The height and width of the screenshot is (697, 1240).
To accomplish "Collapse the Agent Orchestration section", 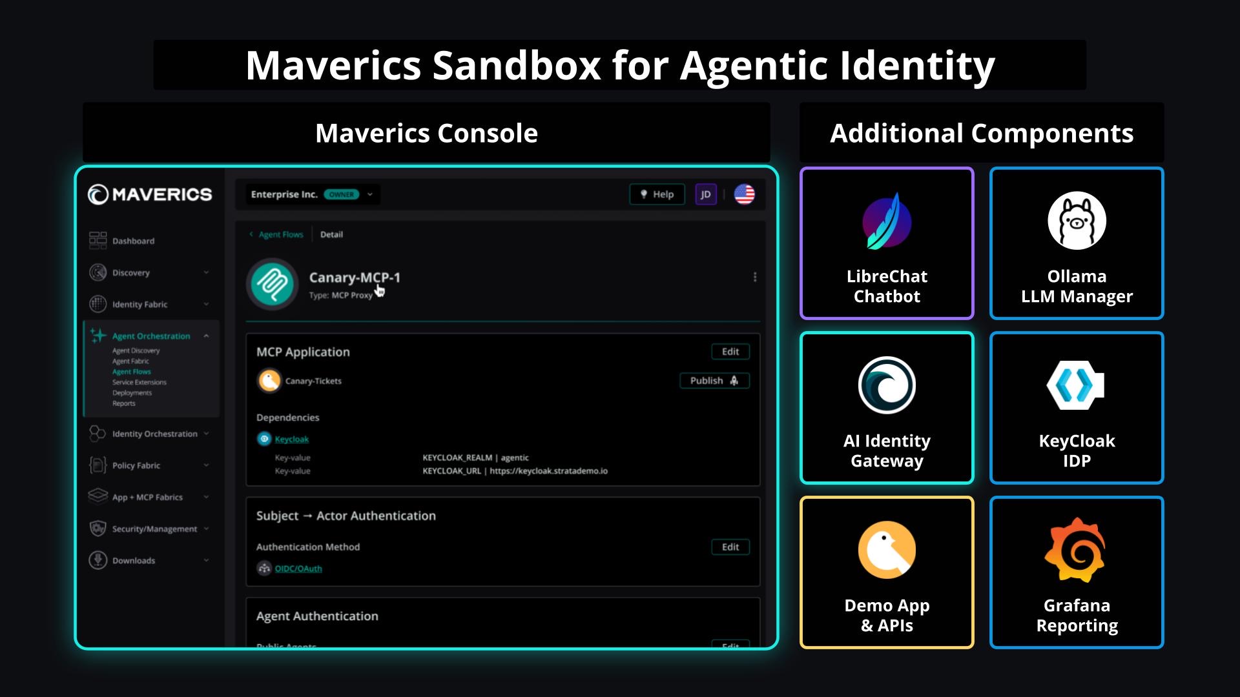I will coord(207,336).
